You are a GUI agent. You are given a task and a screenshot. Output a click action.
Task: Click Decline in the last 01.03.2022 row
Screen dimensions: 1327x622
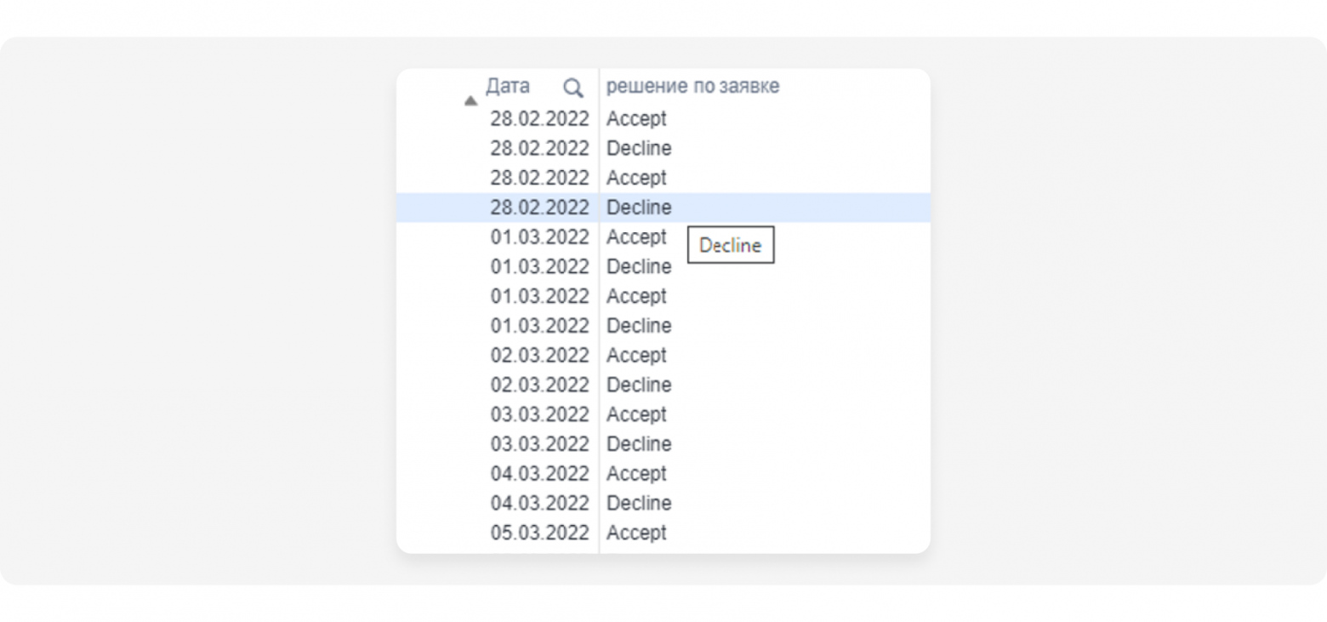point(639,326)
